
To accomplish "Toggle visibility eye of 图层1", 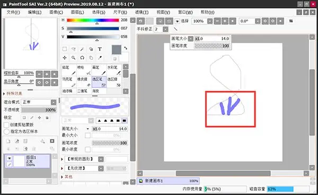I will coord(10,158).
